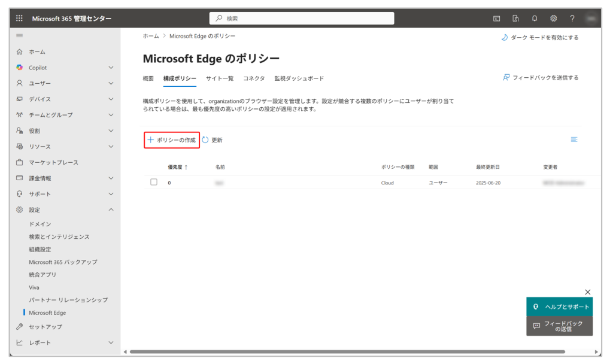The image size is (613, 364).
Task: Open the help question mark icon
Action: pyautogui.click(x=572, y=19)
